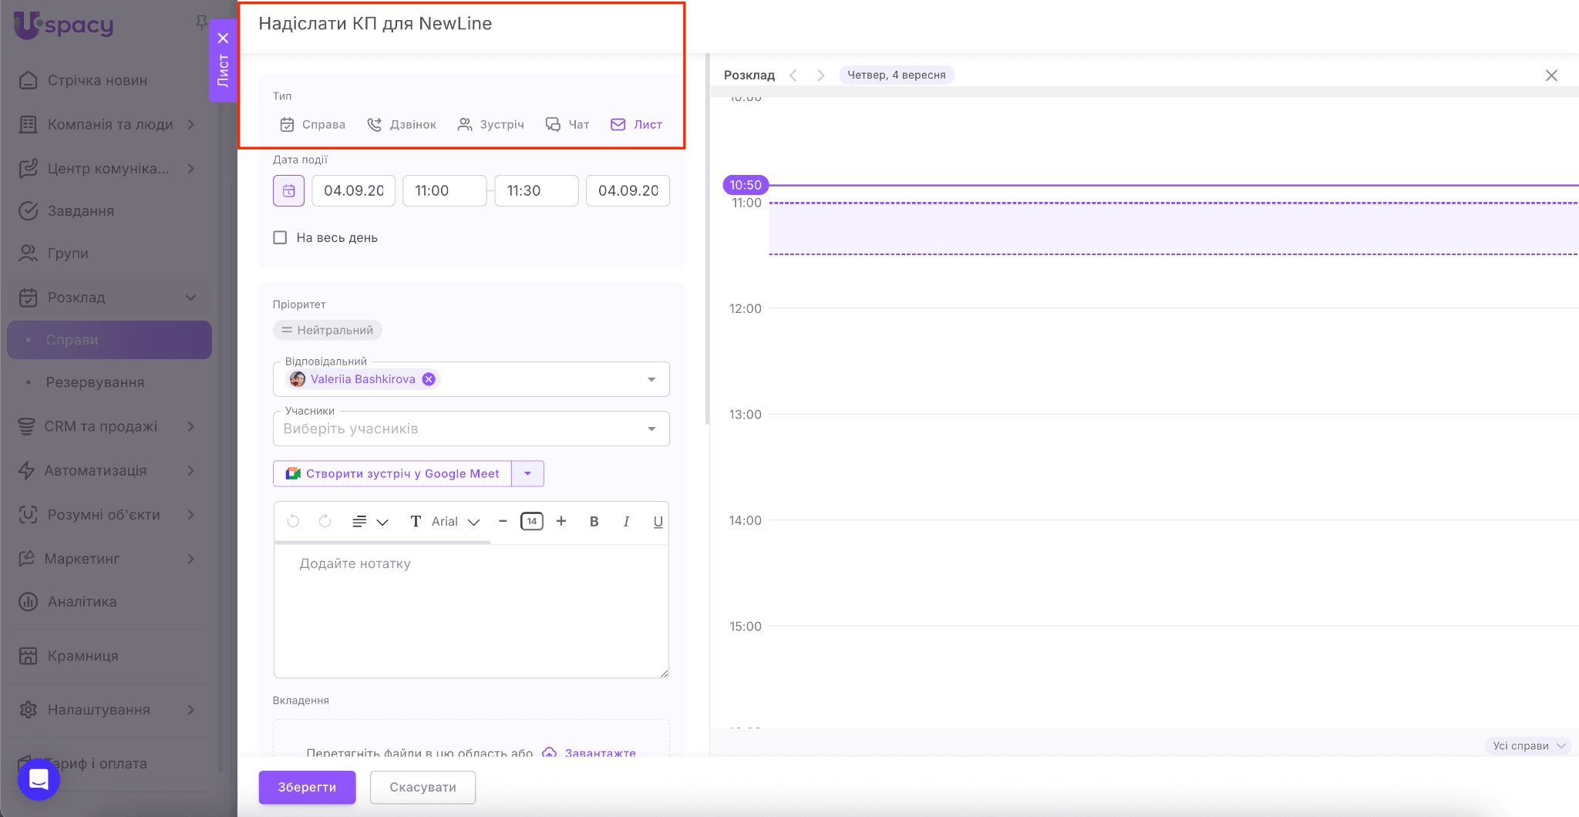The height and width of the screenshot is (817, 1579).
Task: Increase font size with plus icon
Action: pos(561,522)
